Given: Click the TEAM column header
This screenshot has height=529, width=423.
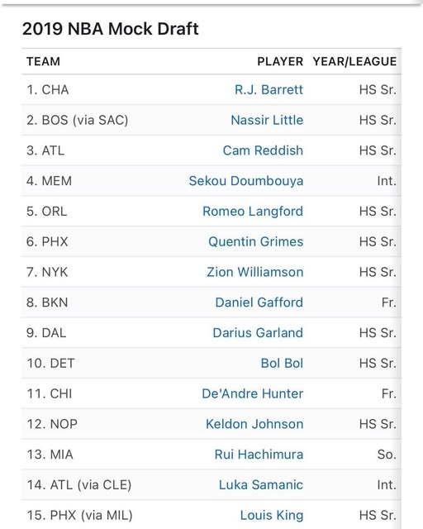Looking at the screenshot, I should pyautogui.click(x=43, y=61).
